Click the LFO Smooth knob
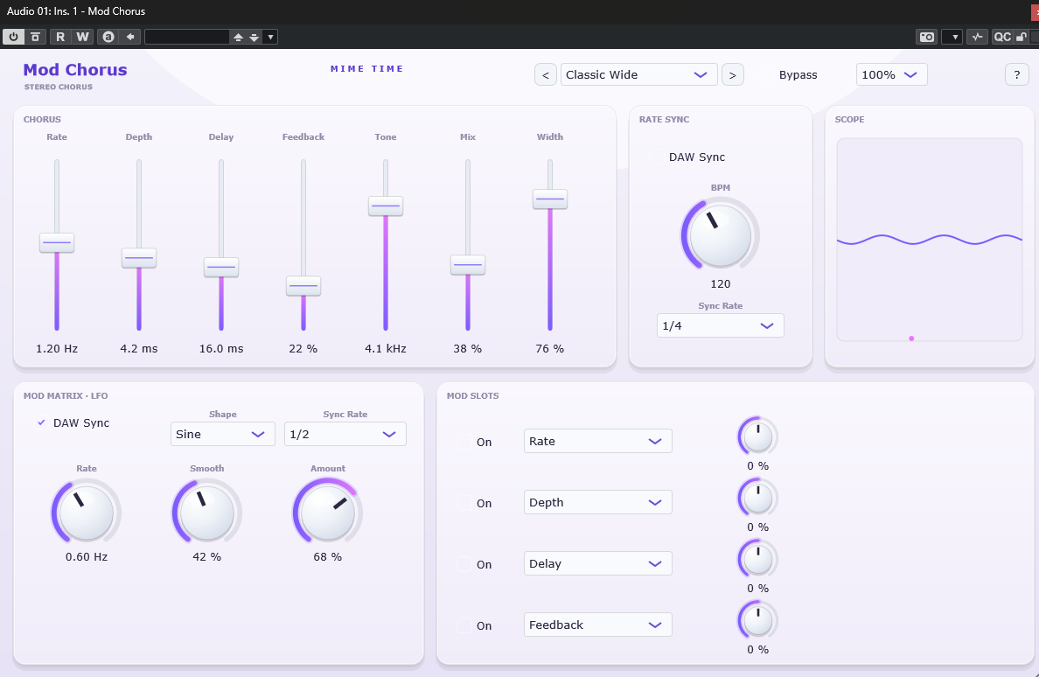1039x677 pixels. (206, 513)
